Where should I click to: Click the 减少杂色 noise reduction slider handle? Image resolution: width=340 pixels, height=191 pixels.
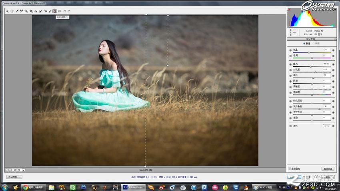coord(320,109)
